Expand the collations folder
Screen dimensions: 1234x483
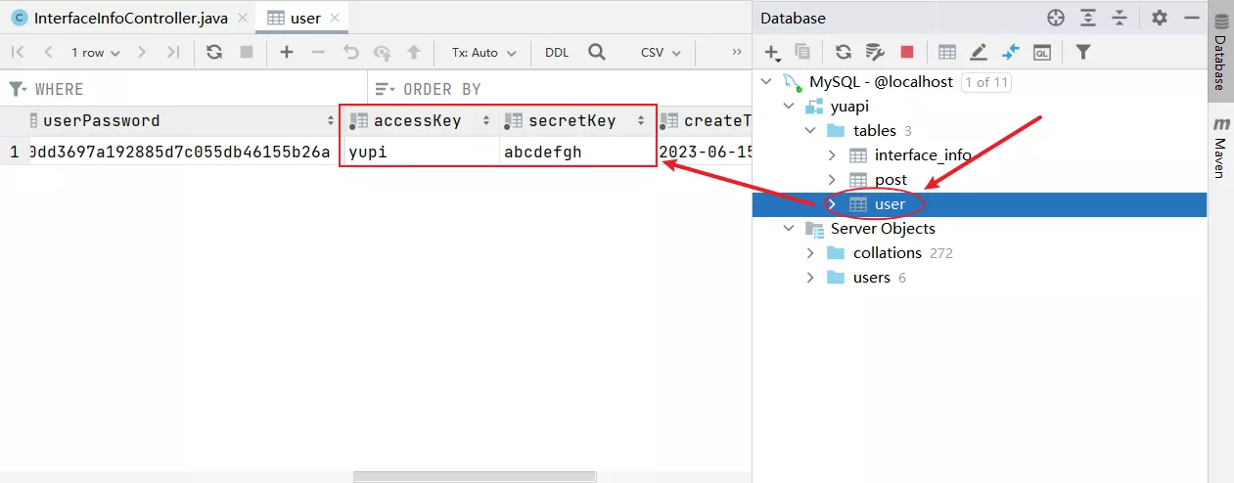810,253
